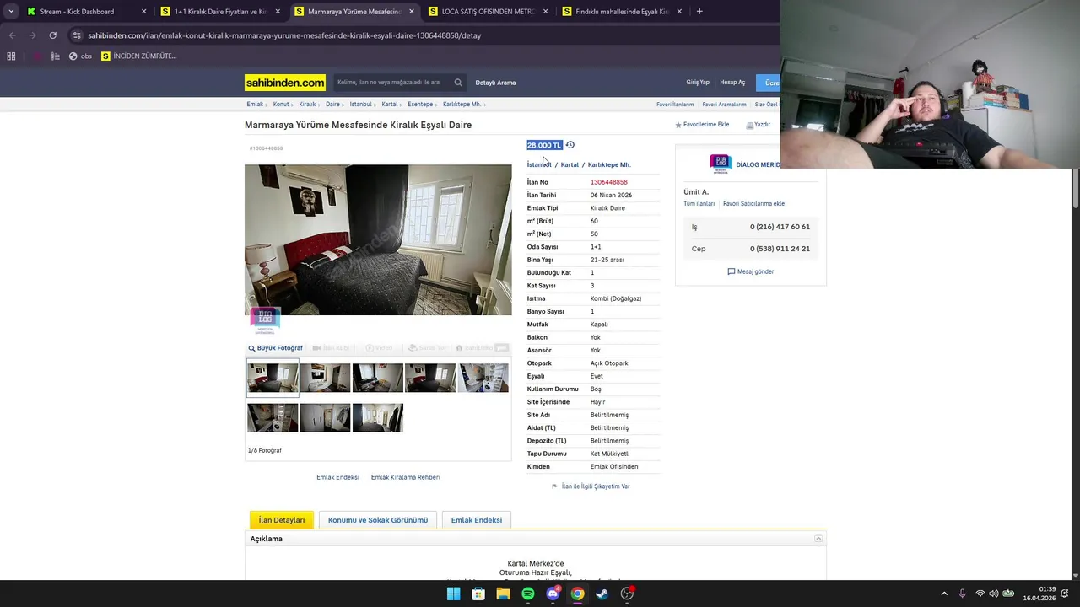Click the price history clock icon beside 28.000 TL
This screenshot has width=1080, height=607.
click(570, 145)
